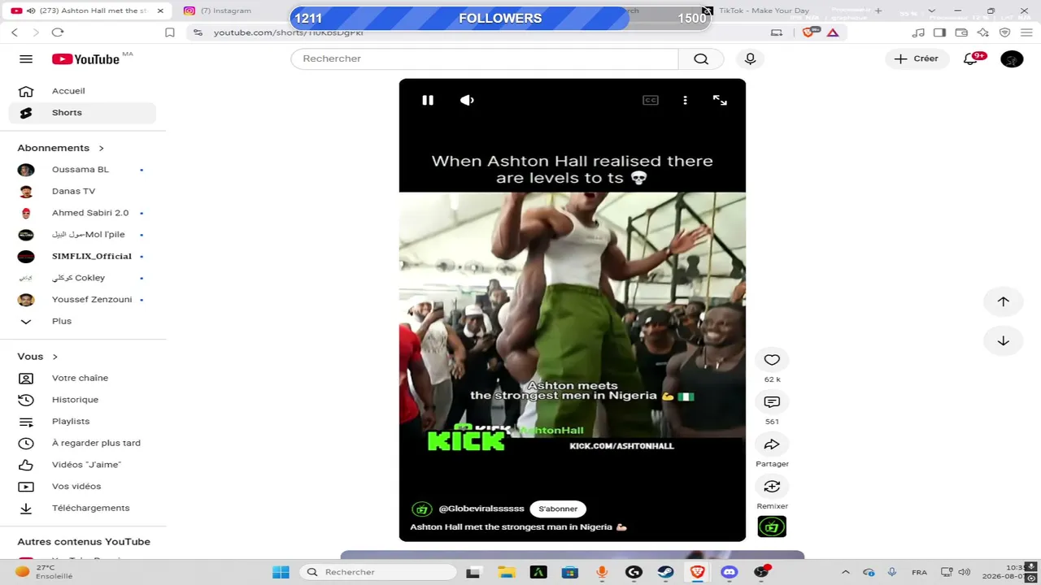Go to the next Short
The height and width of the screenshot is (585, 1041).
(1003, 340)
